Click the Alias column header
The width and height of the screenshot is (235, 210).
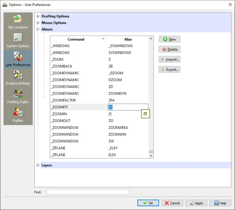click(128, 39)
